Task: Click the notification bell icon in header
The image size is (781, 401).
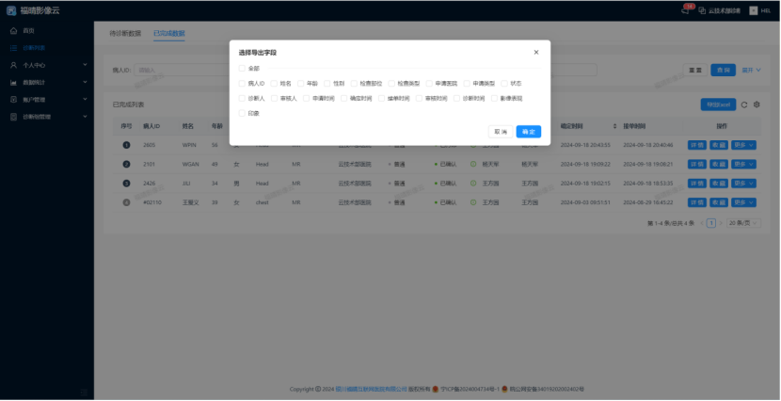Action: click(x=685, y=10)
